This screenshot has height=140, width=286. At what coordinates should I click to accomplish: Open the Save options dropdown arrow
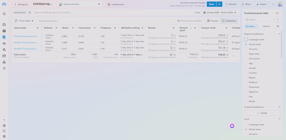(x=219, y=4)
